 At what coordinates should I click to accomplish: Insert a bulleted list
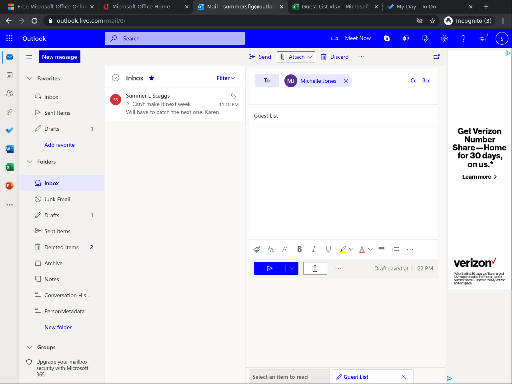381,249
